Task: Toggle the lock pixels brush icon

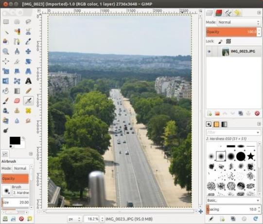Action: pyautogui.click(x=220, y=41)
